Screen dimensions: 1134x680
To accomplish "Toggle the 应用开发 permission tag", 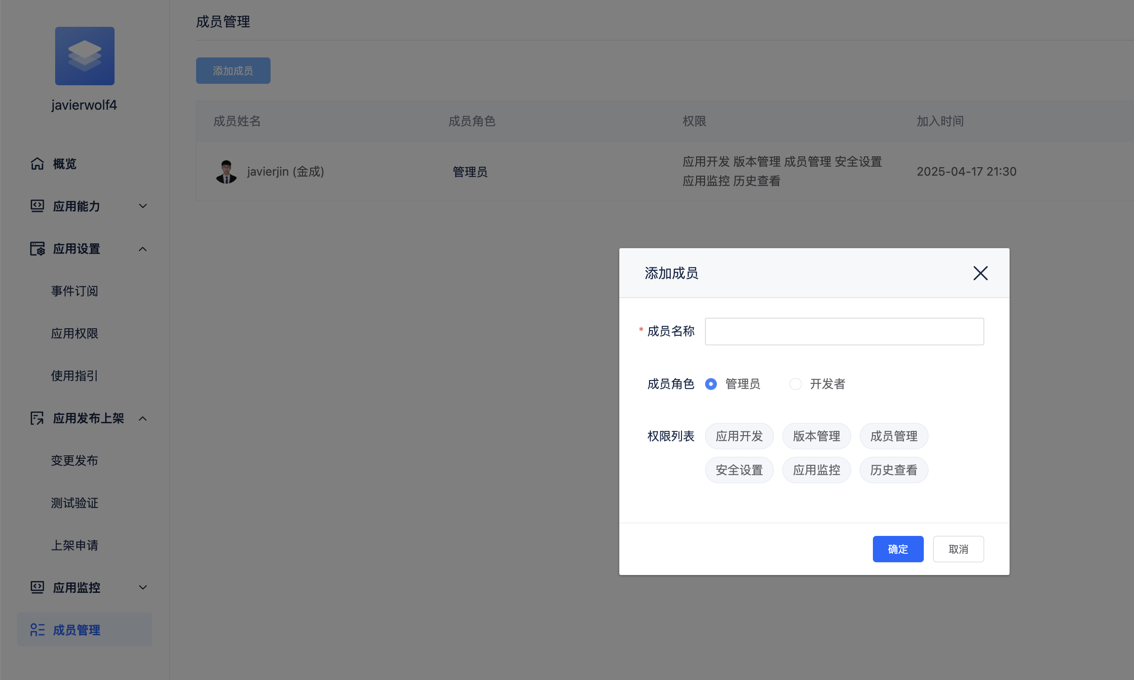I will [x=739, y=436].
